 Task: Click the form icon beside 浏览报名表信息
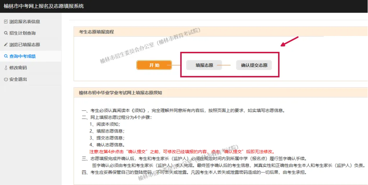point(5,22)
